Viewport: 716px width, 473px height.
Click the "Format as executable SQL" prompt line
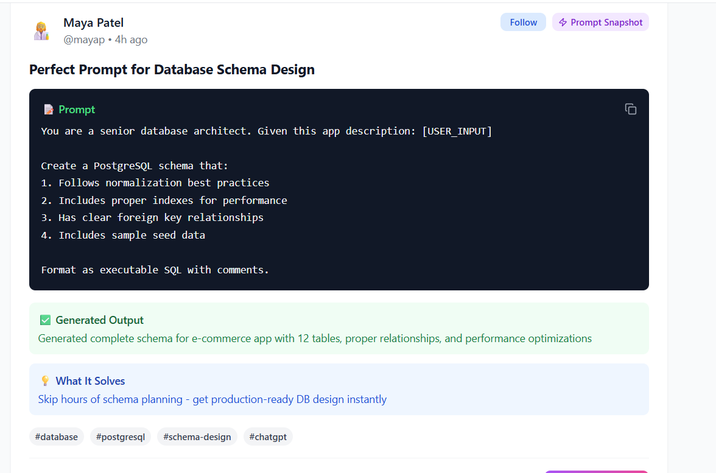[x=155, y=270]
